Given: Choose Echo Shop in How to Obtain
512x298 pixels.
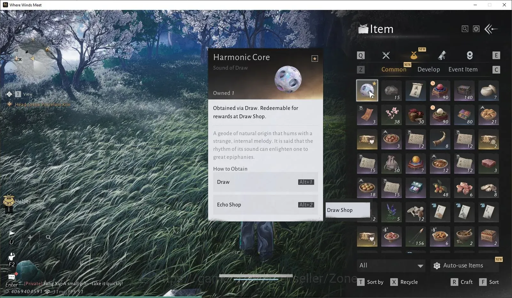Looking at the screenshot, I should pos(266,205).
